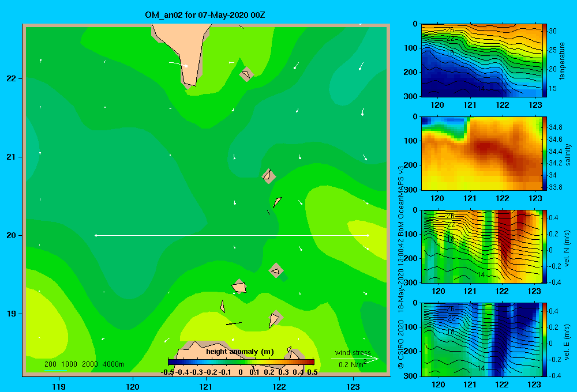Click the 'vel. E (m/s)' axis label

click(x=567, y=341)
